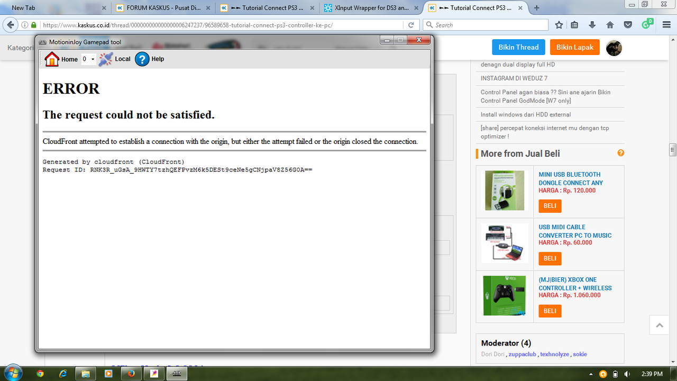
Task: Click the Firefox taskbar icon
Action: [131, 374]
